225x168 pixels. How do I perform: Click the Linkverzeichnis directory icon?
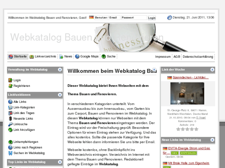pyautogui.click(x=32, y=57)
